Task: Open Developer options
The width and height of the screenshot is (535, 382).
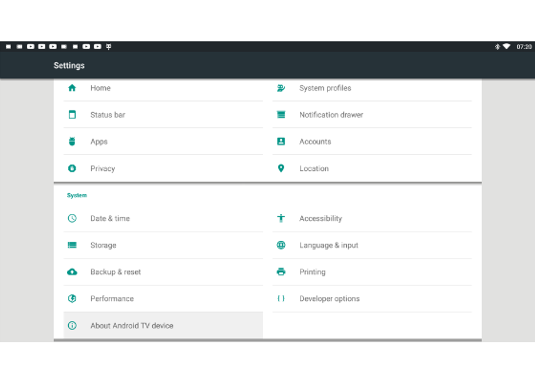Action: [329, 299]
